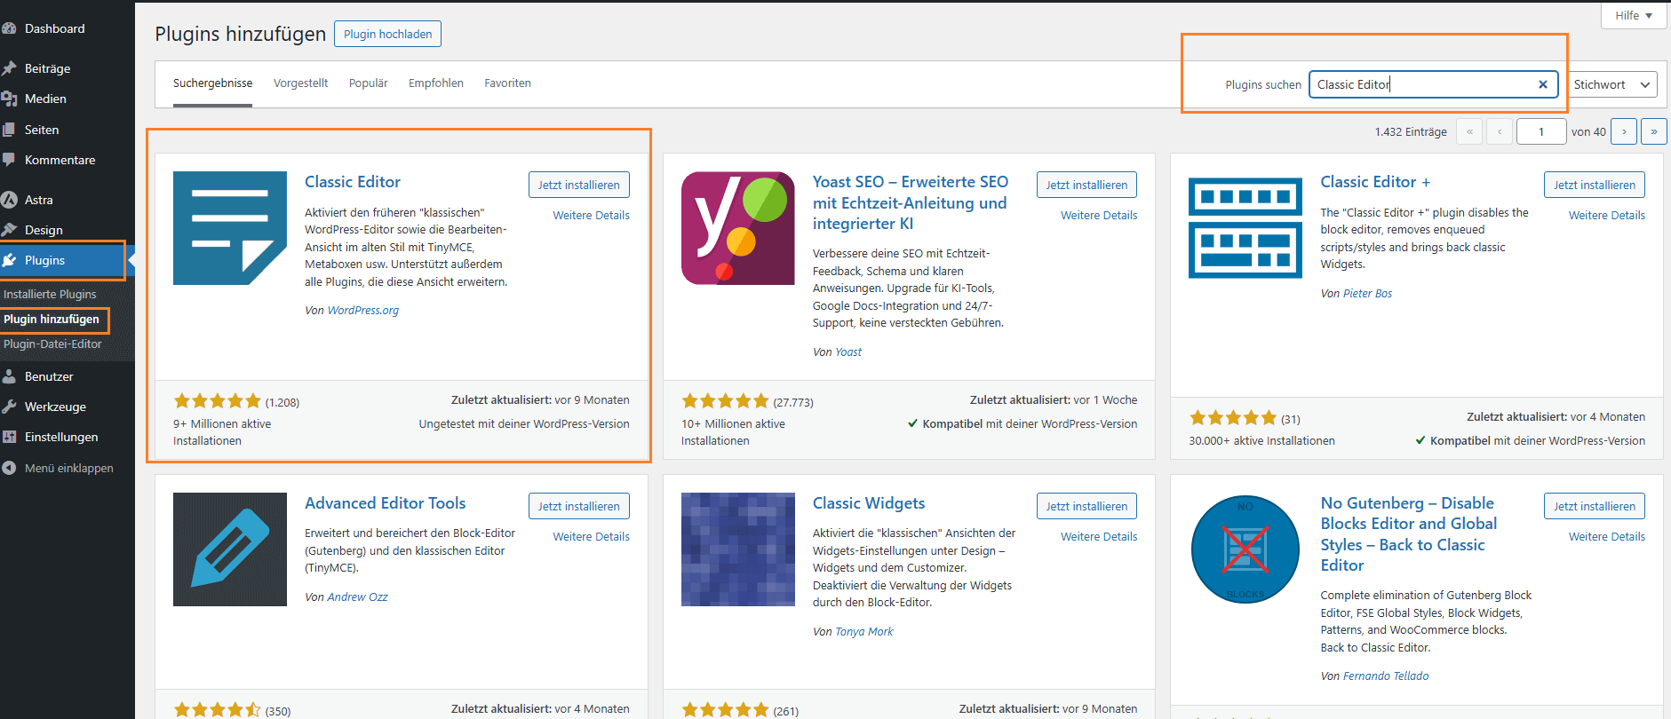Click the Yoast SEO plugin logo
Viewport: 1671px width, 719px height.
click(738, 228)
